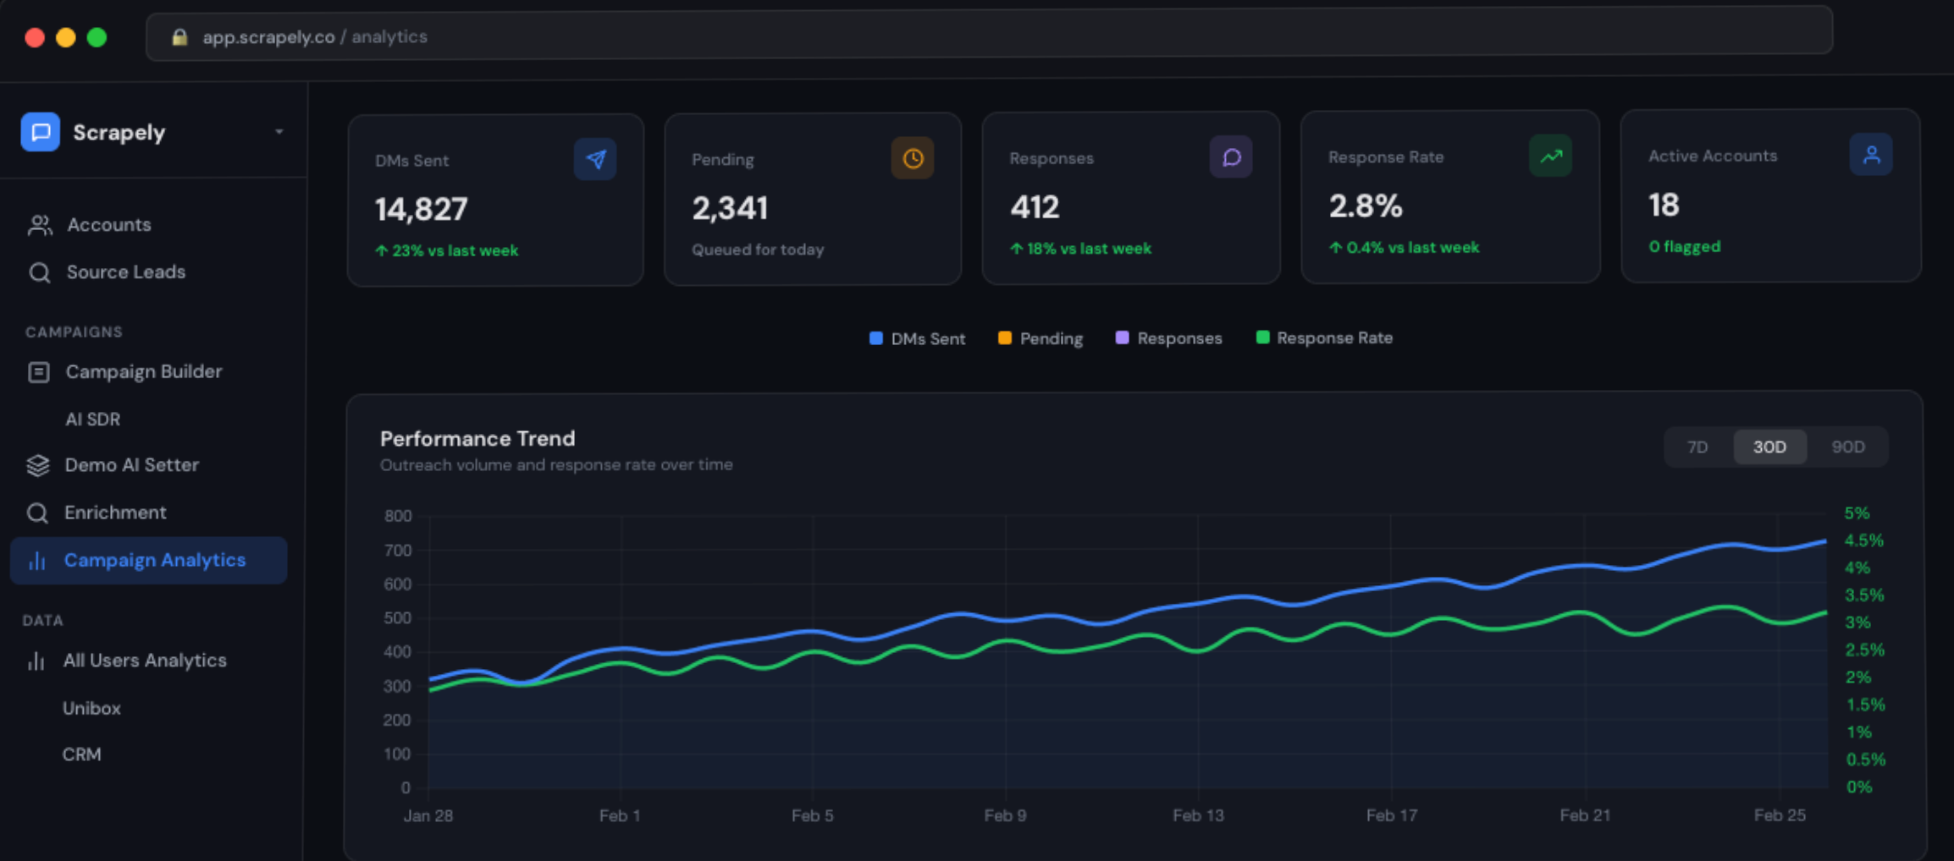1954x861 pixels.
Task: Toggle Response Rate series in chart legend
Action: [x=1324, y=337]
